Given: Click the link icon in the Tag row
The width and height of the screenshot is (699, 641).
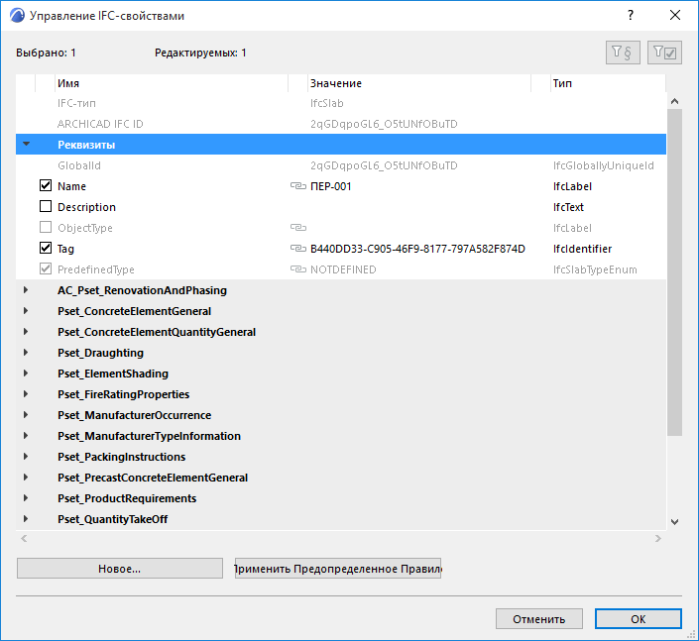Looking at the screenshot, I should coord(296,249).
